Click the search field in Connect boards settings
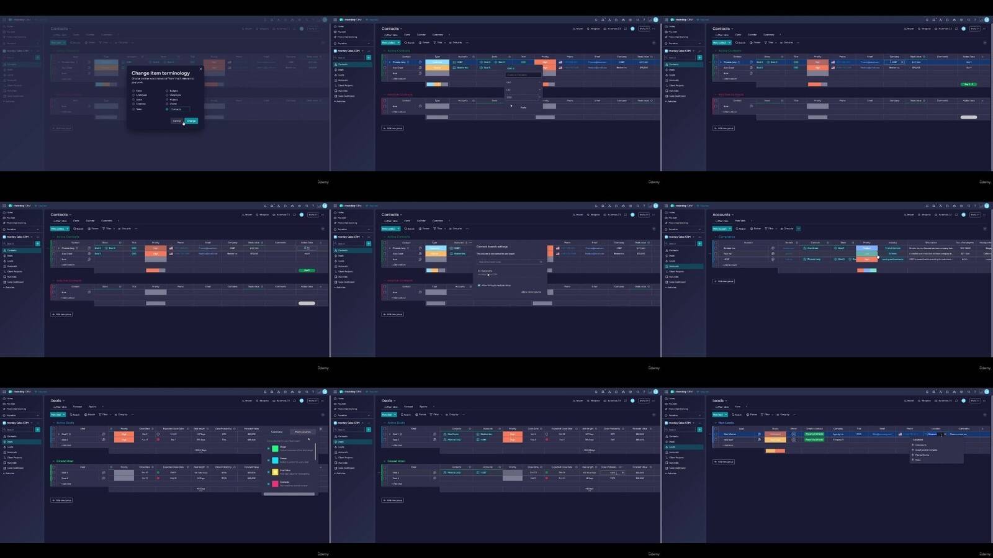 tap(510, 262)
